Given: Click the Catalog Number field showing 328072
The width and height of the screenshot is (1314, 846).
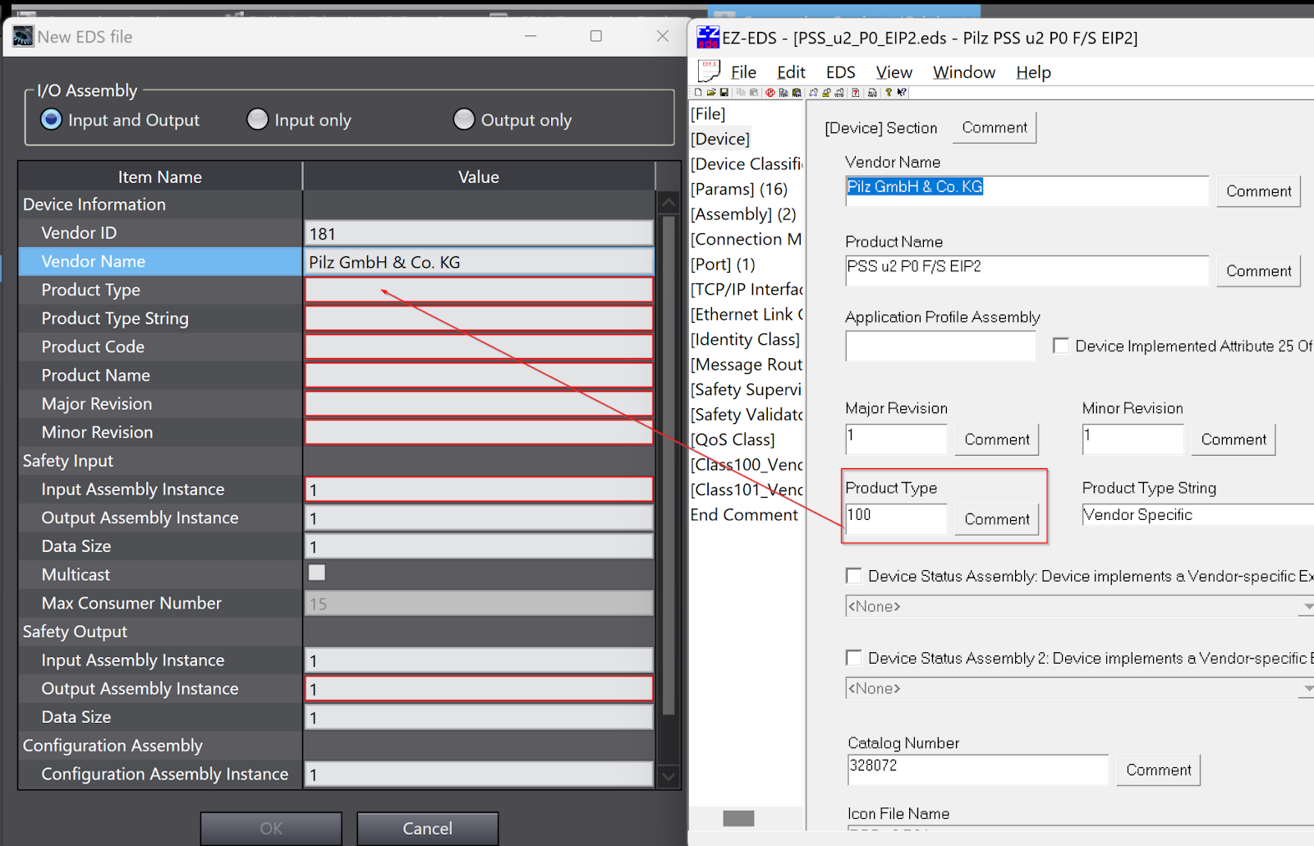Looking at the screenshot, I should coord(977,770).
